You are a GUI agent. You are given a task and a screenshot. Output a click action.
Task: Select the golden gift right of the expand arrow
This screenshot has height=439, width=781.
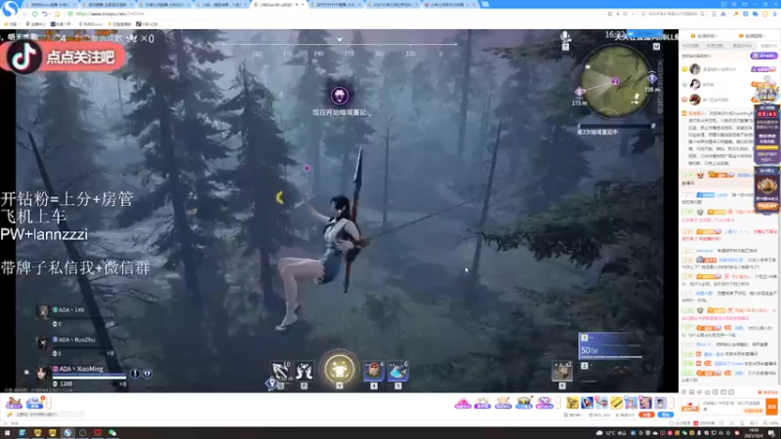[573, 402]
